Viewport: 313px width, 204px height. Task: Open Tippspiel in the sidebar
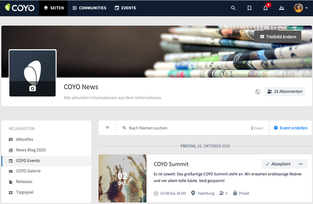coord(46,192)
